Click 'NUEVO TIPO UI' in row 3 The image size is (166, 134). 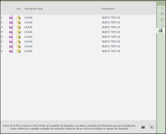coord(111,27)
